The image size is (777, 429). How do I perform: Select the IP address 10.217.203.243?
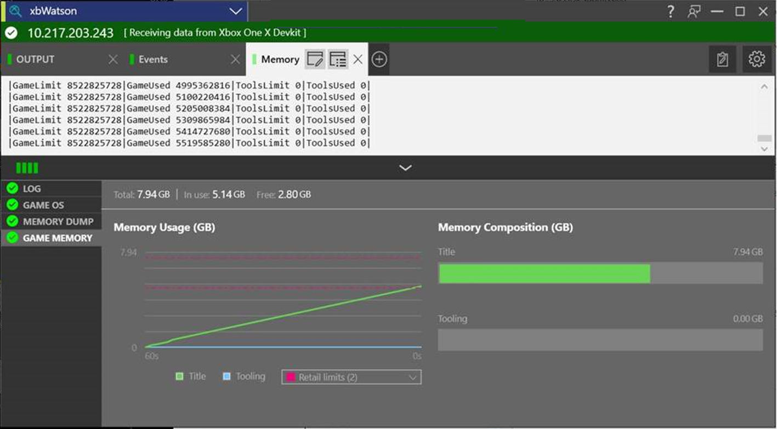pos(70,33)
